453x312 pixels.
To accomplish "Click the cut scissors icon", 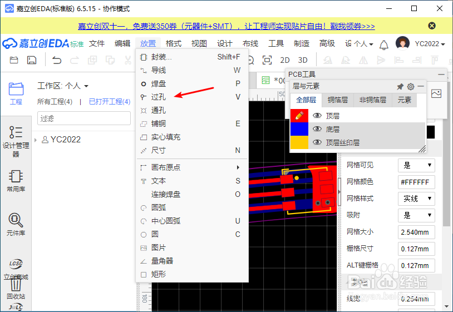I will tap(127, 60).
